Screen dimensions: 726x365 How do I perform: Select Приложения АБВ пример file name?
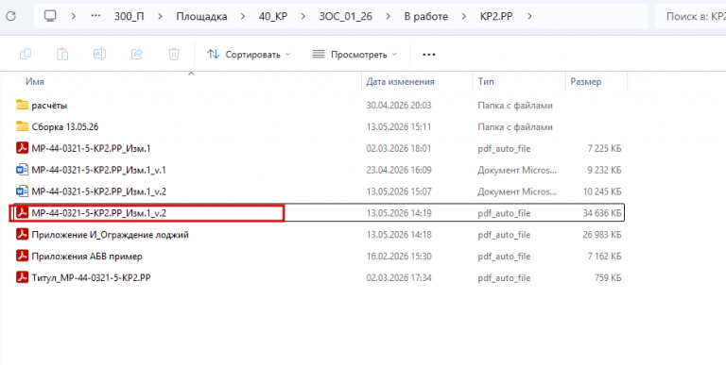[x=87, y=257]
